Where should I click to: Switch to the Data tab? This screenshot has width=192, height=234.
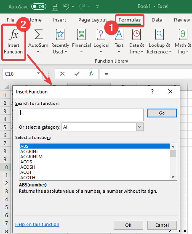(x=157, y=20)
